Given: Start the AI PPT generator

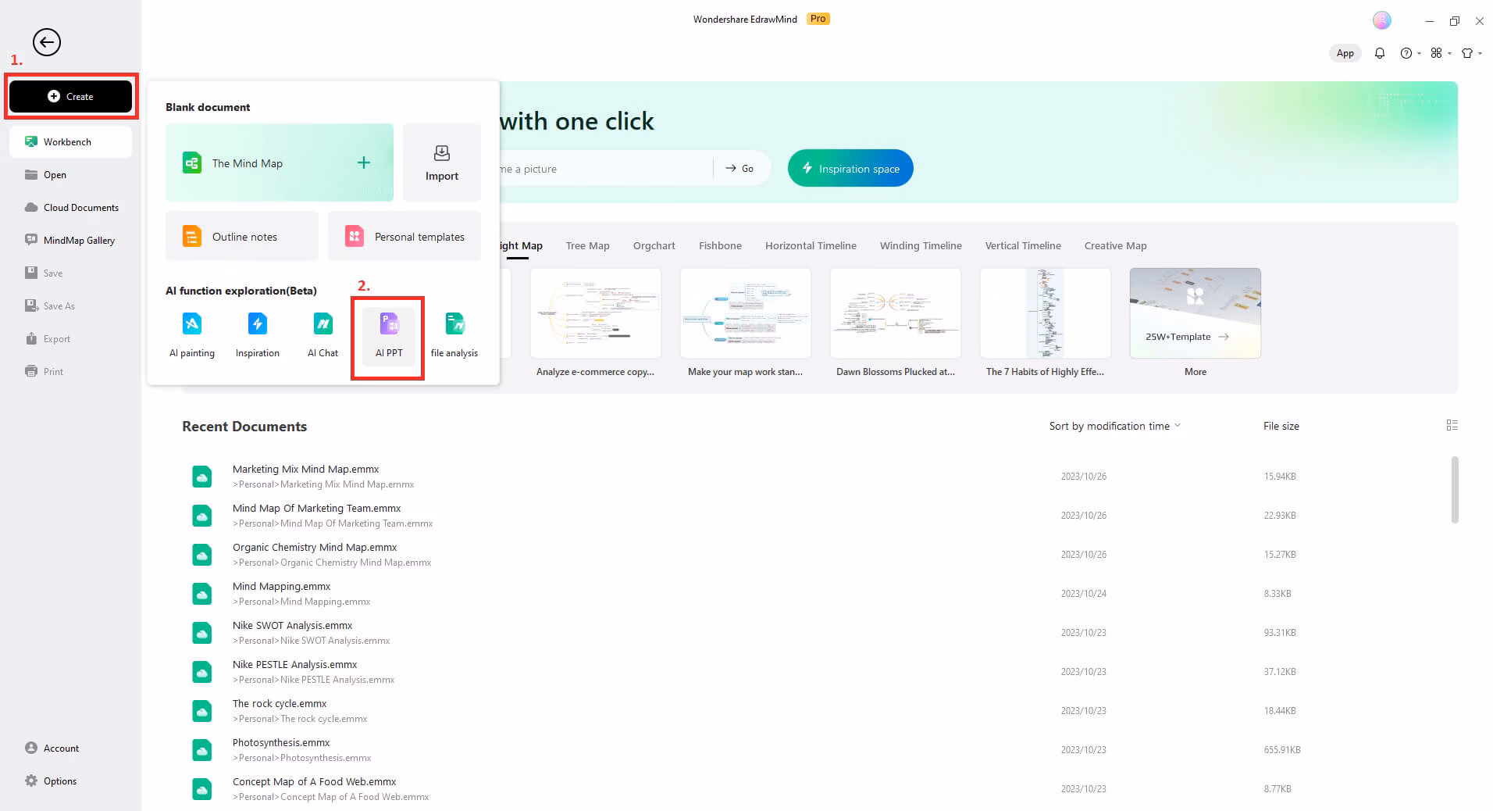Looking at the screenshot, I should pos(389,335).
